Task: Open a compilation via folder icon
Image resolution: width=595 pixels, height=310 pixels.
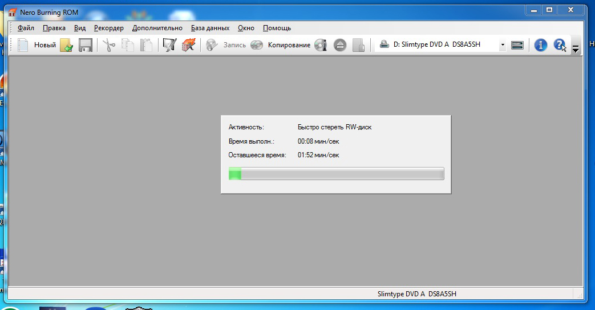Action: 66,45
